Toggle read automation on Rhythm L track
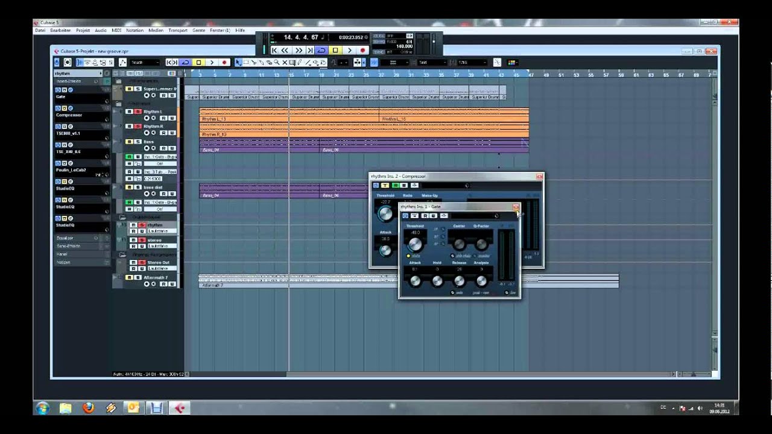This screenshot has height=434, width=772. [163, 118]
